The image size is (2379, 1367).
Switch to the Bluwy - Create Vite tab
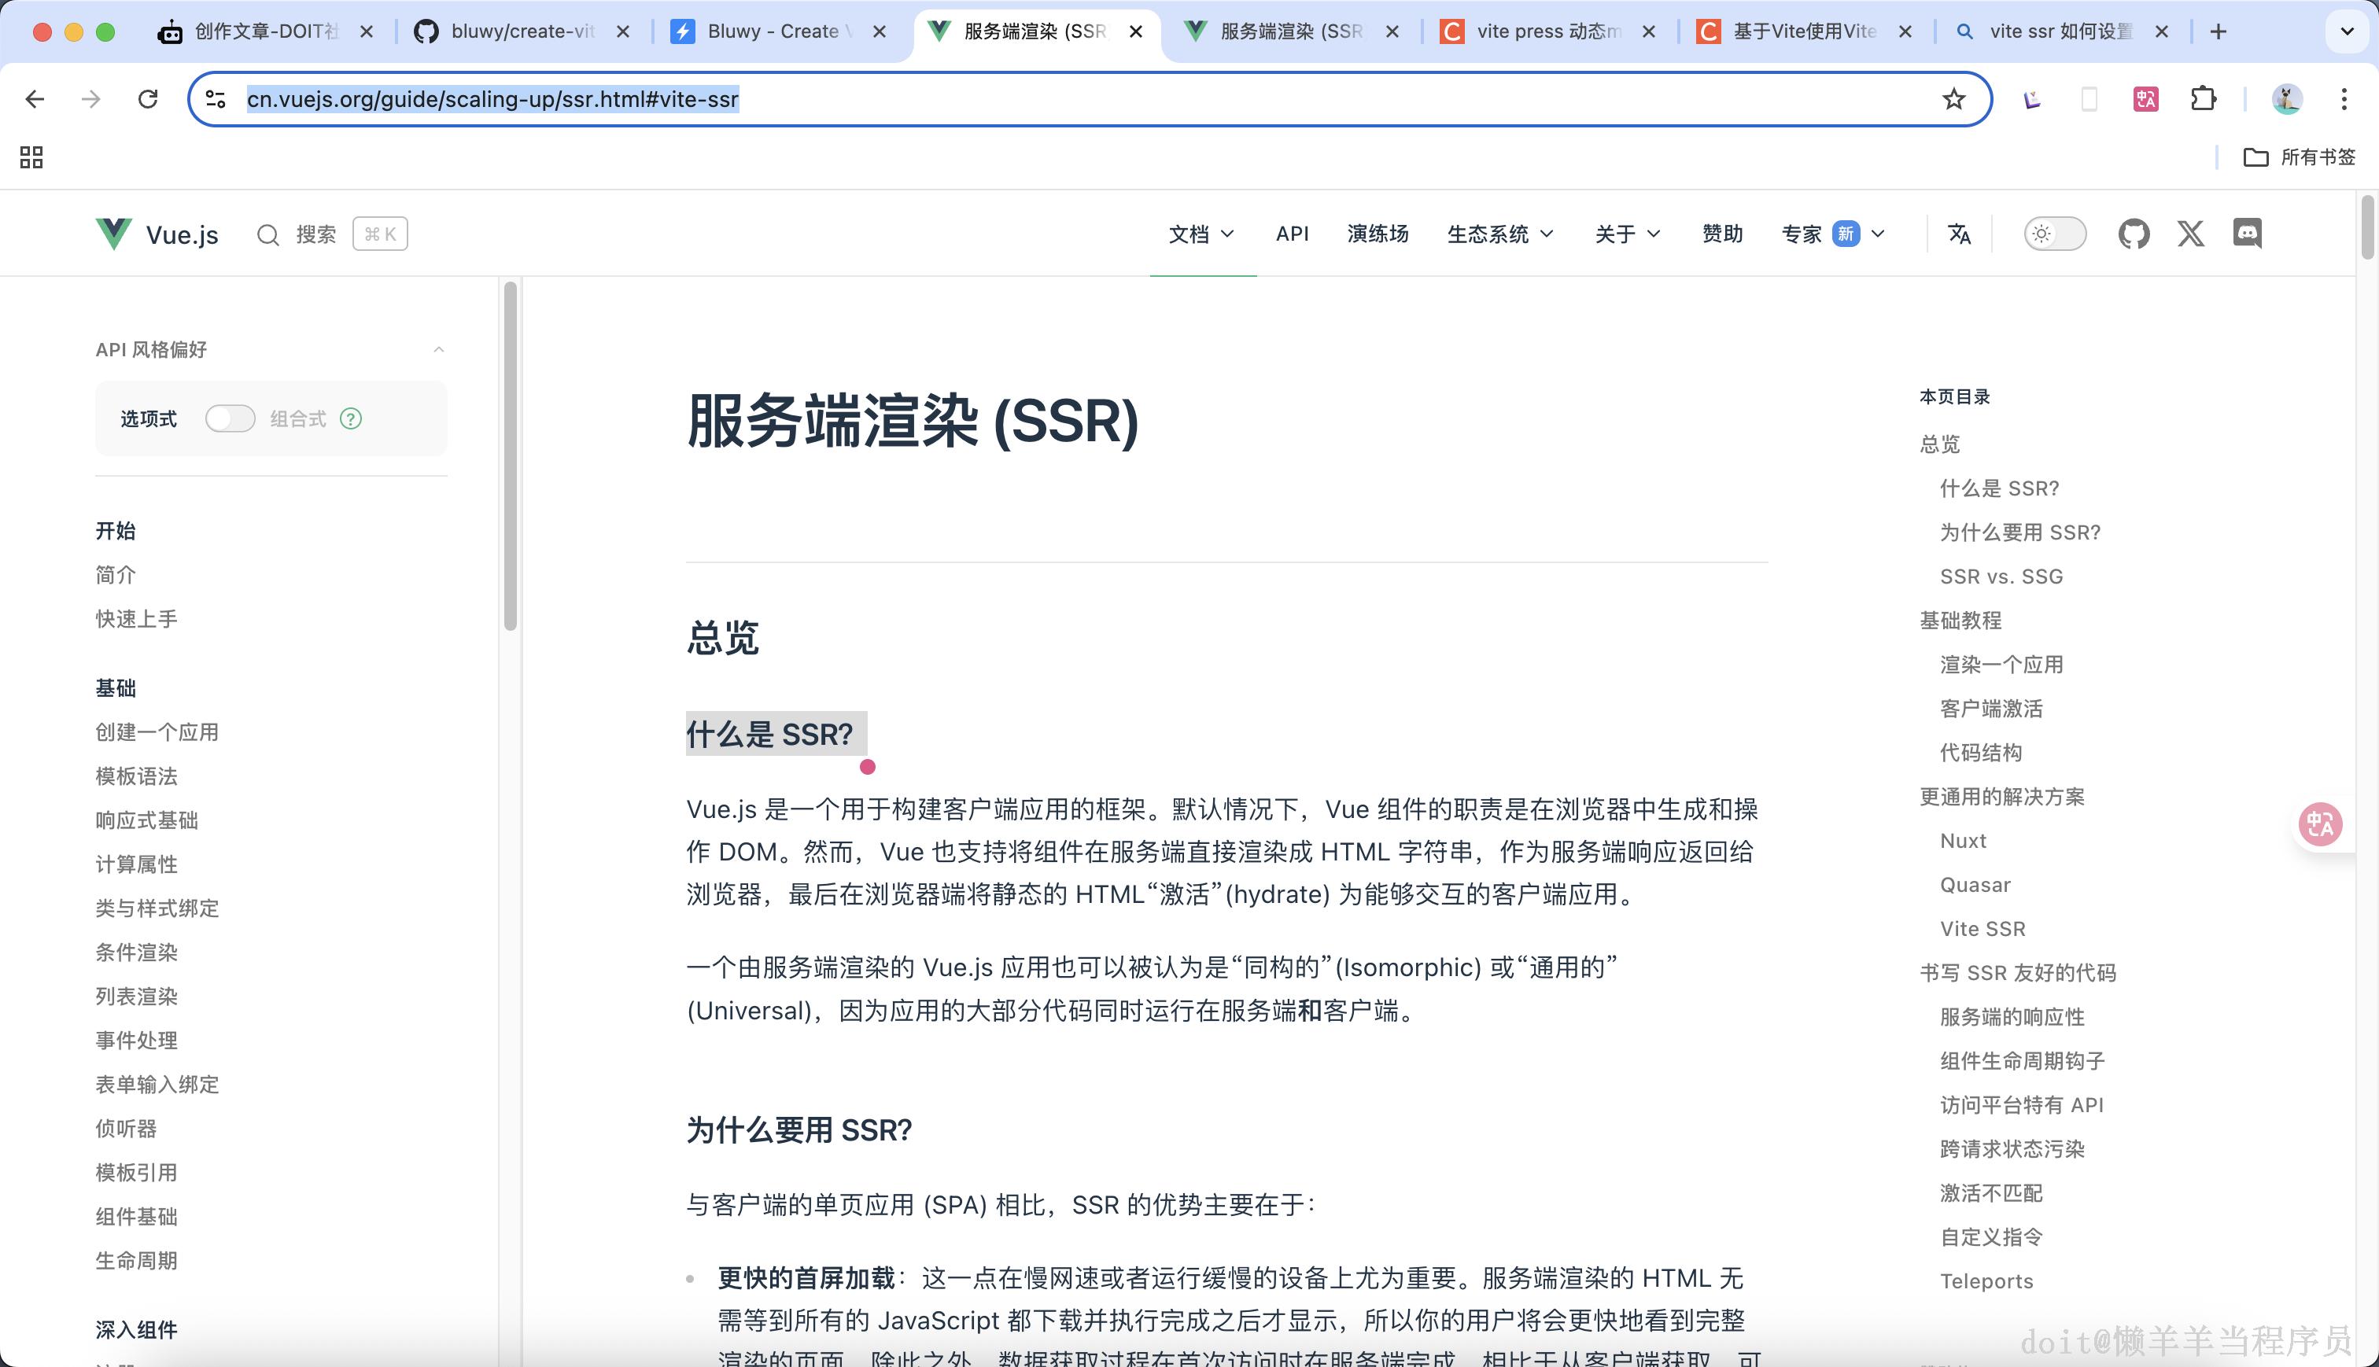(772, 31)
